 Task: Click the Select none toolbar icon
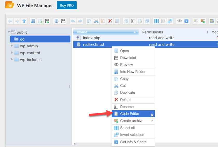coord(163,21)
